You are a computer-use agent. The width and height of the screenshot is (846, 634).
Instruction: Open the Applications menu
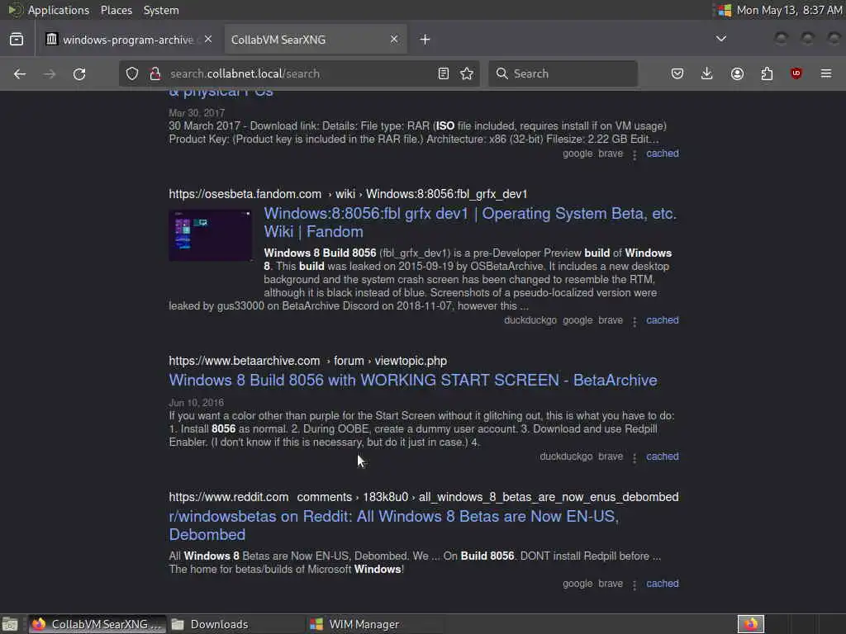coord(59,10)
